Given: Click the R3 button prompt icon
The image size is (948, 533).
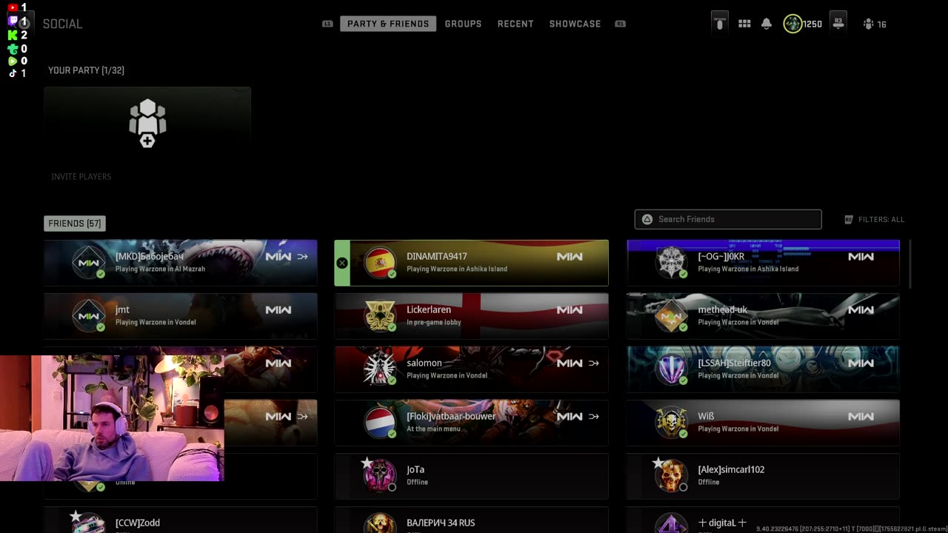Looking at the screenshot, I should (x=838, y=22).
